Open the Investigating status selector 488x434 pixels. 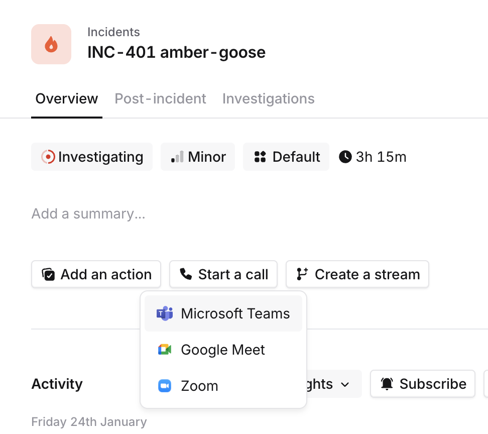click(92, 157)
